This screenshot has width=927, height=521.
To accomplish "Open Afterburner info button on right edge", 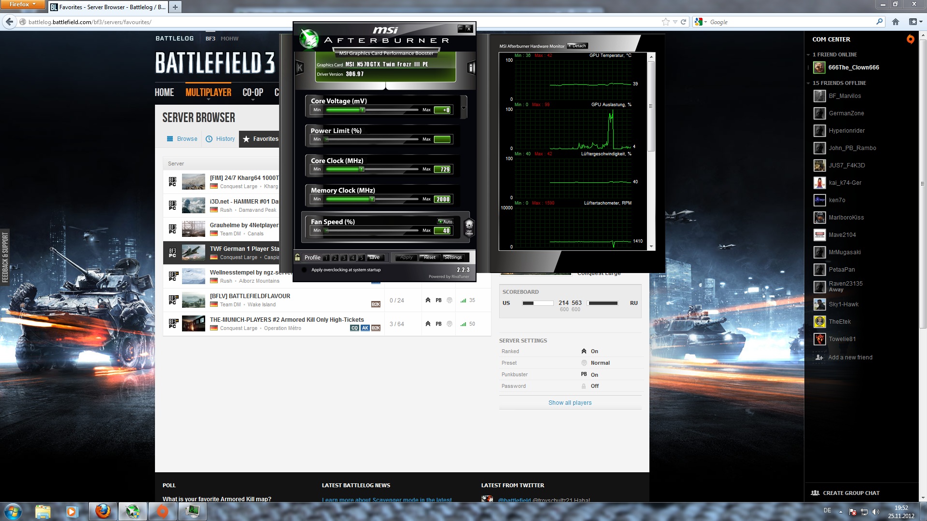I will pos(471,68).
